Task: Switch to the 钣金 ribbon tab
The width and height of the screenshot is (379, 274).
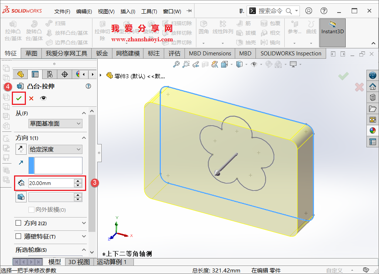Action: 102,53
